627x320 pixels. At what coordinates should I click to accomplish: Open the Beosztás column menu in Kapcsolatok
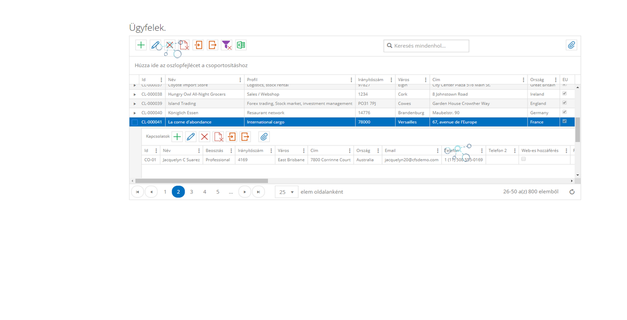tap(231, 151)
